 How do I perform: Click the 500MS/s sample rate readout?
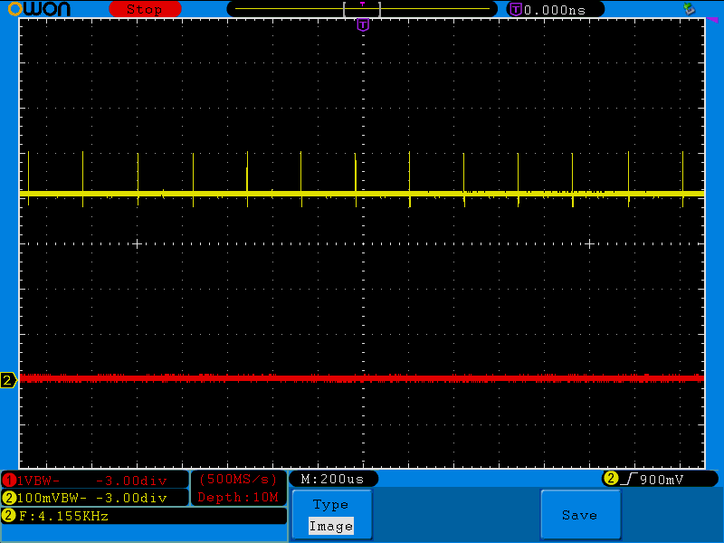(238, 480)
